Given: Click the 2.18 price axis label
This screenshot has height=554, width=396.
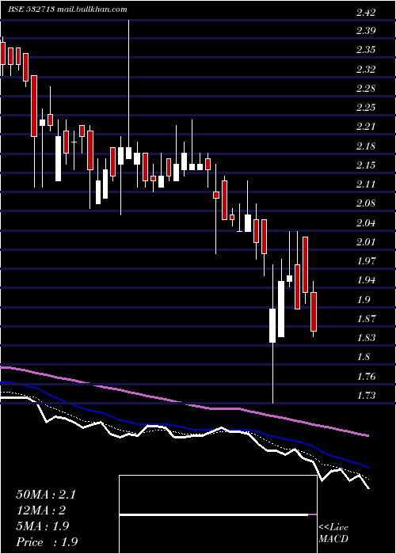Looking at the screenshot, I should [x=366, y=146].
